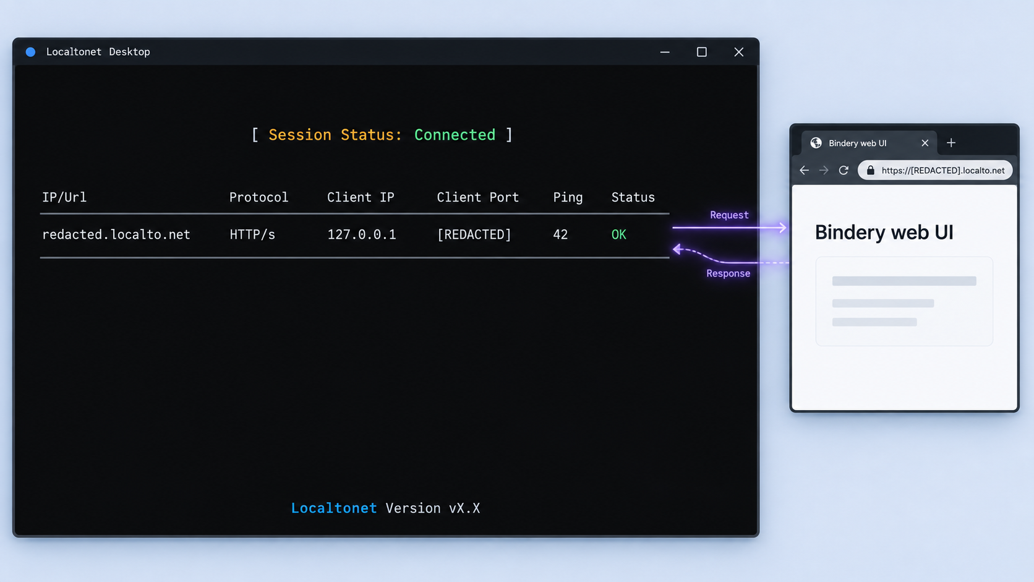Click the Connected session status text

455,135
